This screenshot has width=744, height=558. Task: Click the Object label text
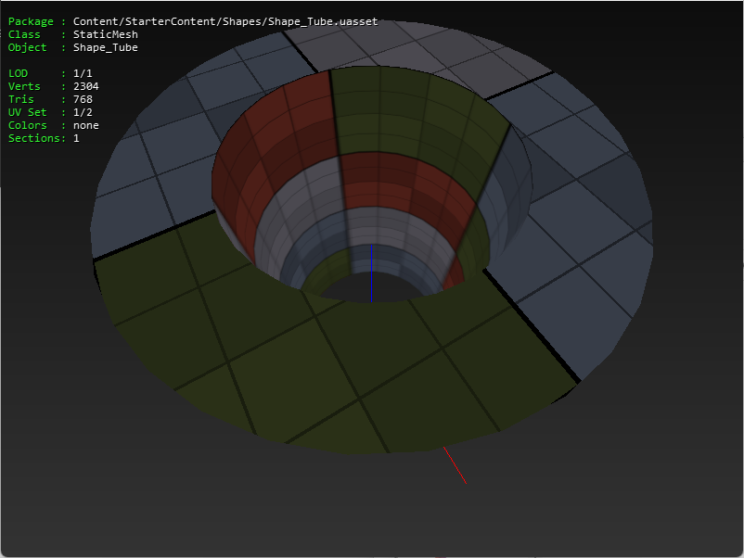[x=28, y=47]
